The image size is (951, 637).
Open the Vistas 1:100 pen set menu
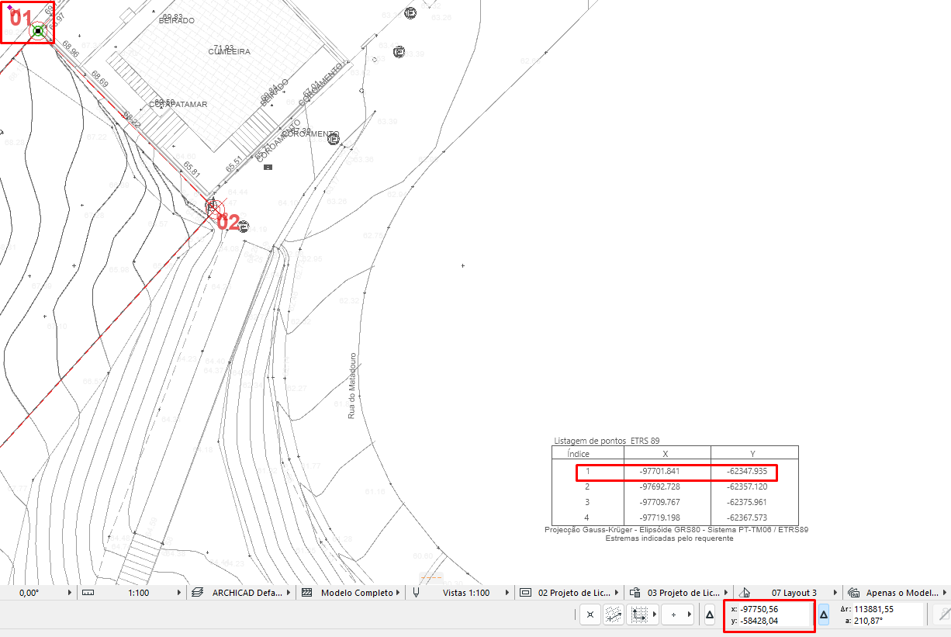coord(508,592)
